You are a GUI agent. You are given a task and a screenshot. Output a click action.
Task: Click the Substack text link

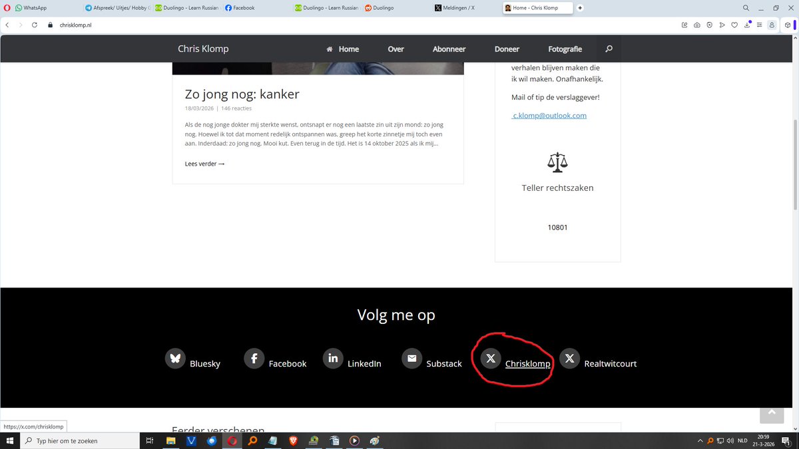click(x=444, y=364)
